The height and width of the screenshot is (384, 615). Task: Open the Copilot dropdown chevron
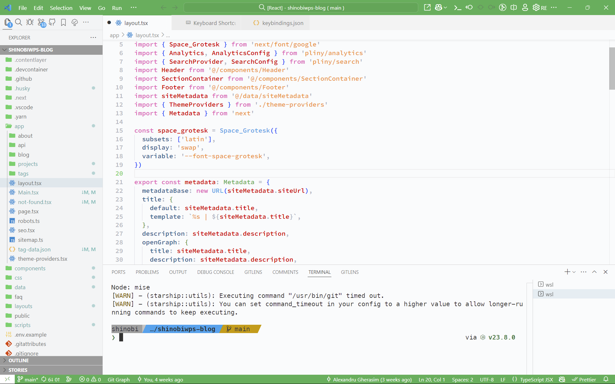tap(445, 7)
